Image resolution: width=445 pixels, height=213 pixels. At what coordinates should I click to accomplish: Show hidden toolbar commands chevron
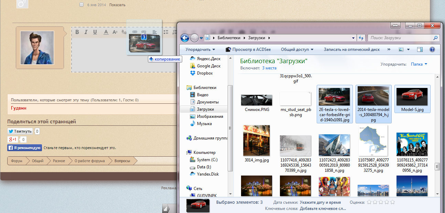coord(389,49)
